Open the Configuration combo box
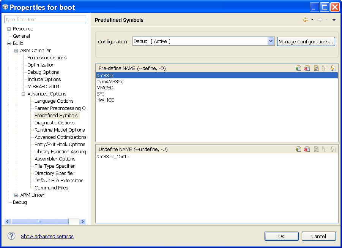342x248 pixels. [x=271, y=41]
